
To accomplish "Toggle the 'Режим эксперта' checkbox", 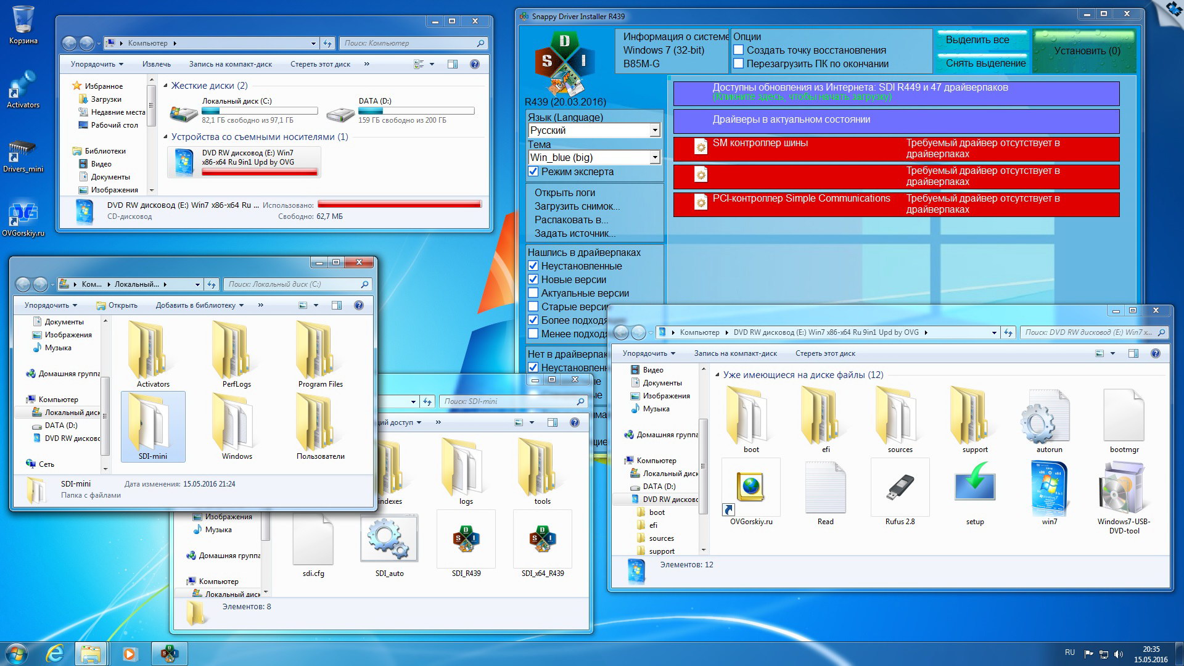I will coord(533,171).
